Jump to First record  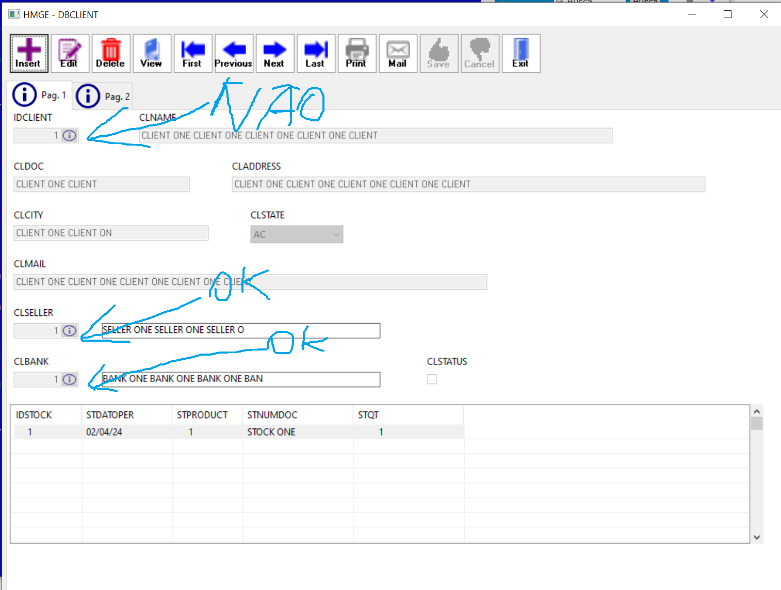(x=193, y=54)
